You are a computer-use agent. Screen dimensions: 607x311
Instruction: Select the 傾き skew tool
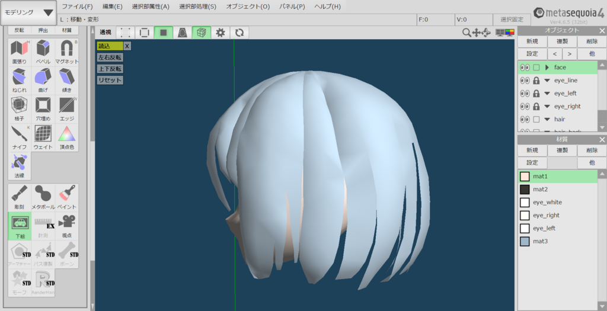click(66, 81)
